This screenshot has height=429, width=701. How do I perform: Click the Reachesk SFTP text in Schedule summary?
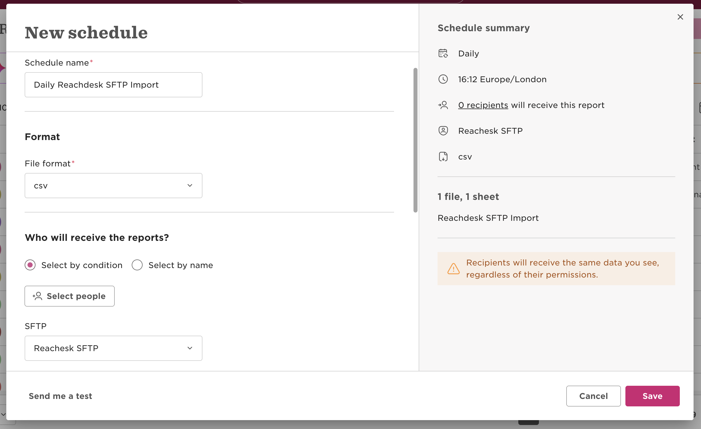[490, 131]
